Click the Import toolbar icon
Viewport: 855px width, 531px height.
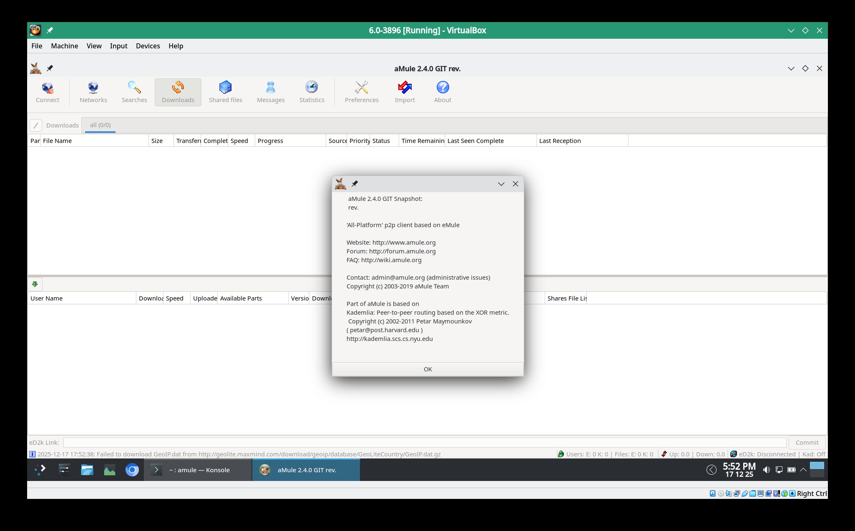click(405, 92)
